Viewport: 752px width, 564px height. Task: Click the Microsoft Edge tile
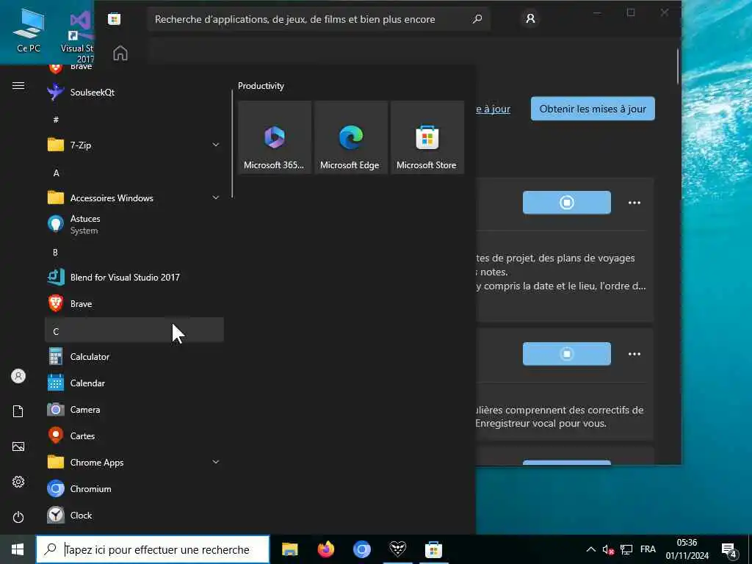click(x=350, y=137)
